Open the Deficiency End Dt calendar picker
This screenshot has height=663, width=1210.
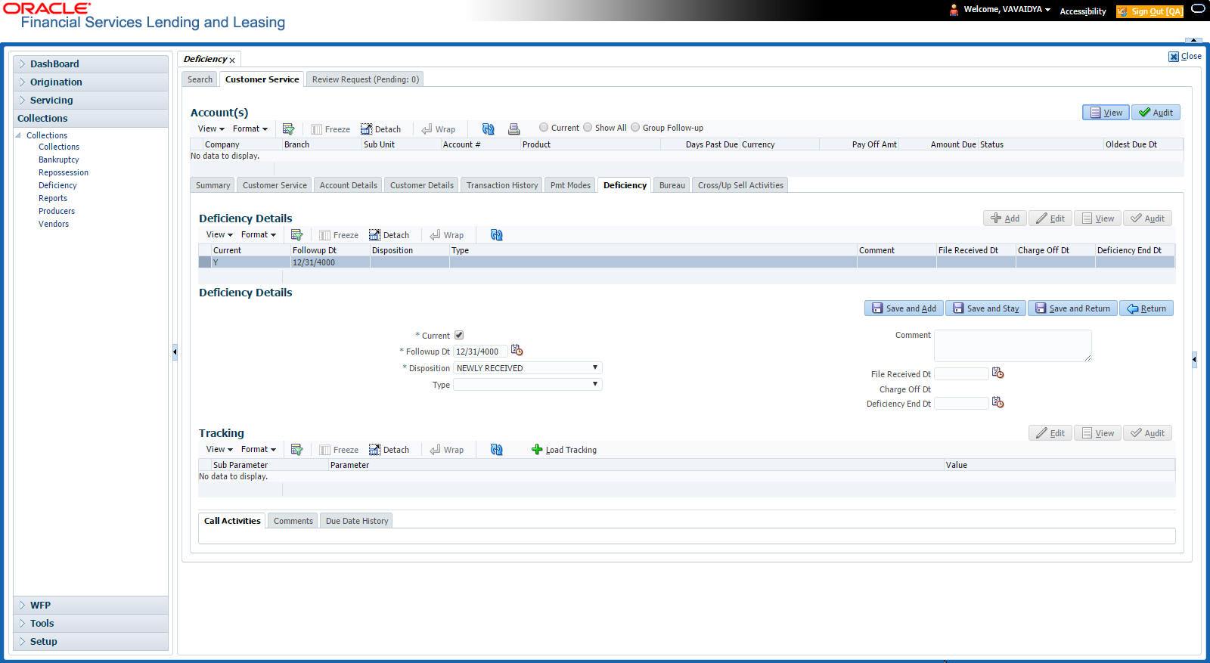coord(998,402)
